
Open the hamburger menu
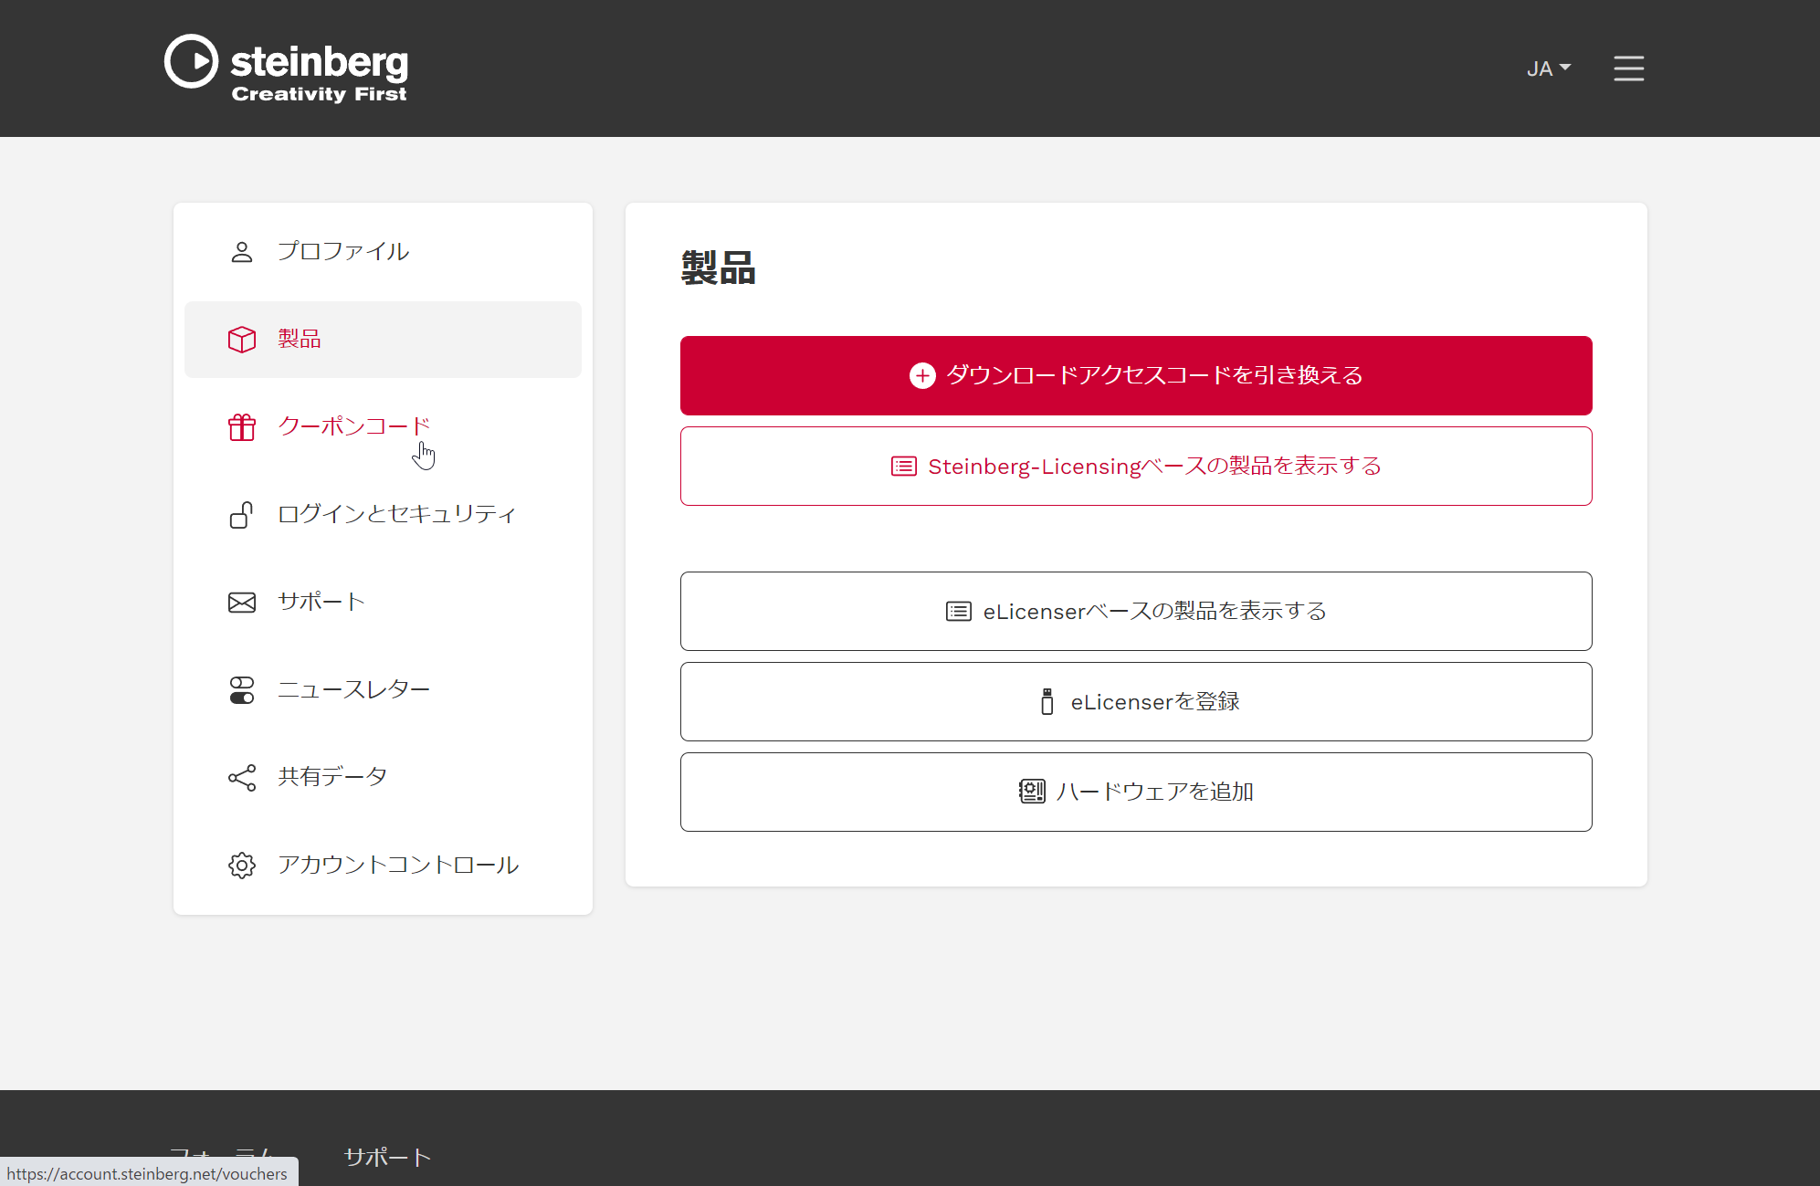(x=1628, y=68)
